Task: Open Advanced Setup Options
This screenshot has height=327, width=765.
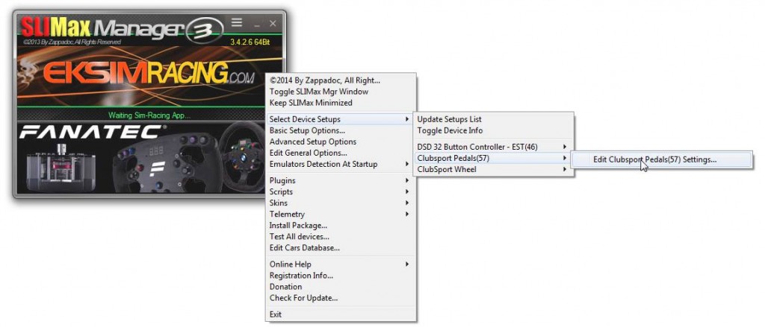Action: point(340,142)
